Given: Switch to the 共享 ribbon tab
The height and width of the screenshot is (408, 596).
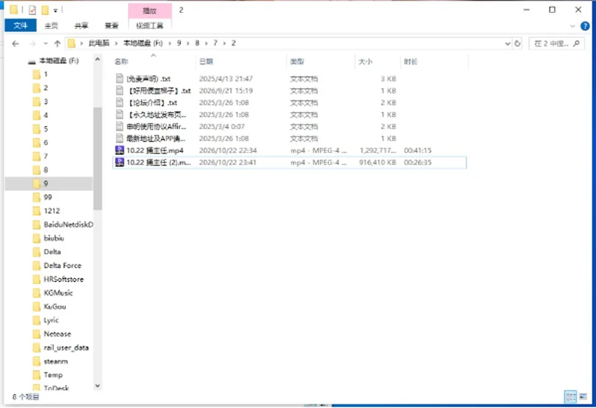Looking at the screenshot, I should 81,25.
